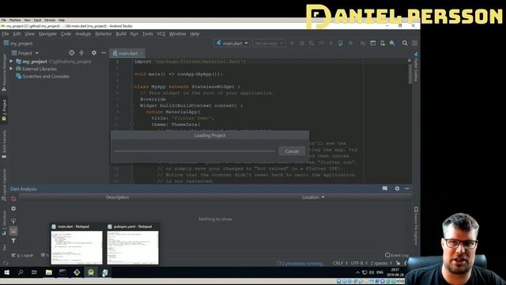The height and width of the screenshot is (285, 506).
Task: Click the Search Everywhere magnifier icon
Action: [405, 43]
